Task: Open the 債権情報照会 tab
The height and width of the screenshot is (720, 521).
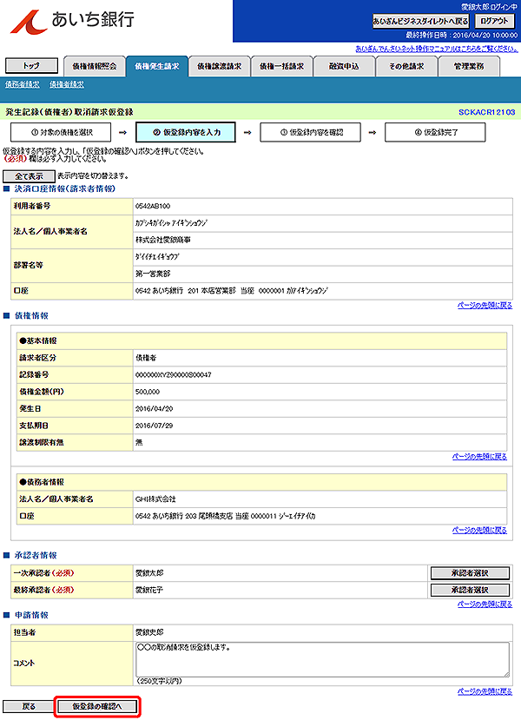Action: [x=94, y=67]
